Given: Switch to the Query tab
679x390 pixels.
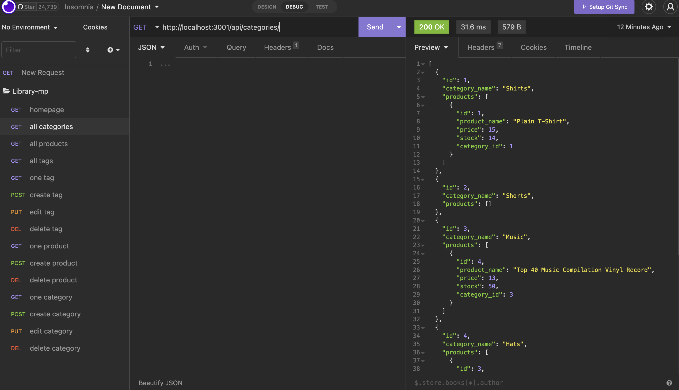Looking at the screenshot, I should pos(236,47).
